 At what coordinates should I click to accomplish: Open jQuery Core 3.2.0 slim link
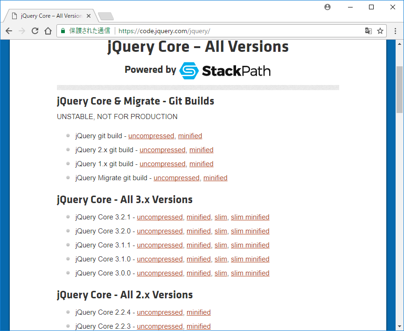coord(221,231)
